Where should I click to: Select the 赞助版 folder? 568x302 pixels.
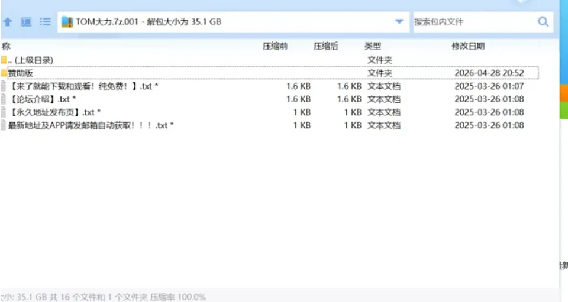coord(270,73)
